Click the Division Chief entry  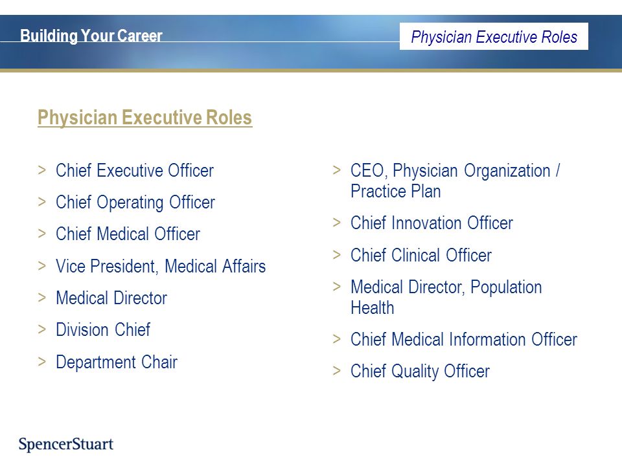pos(103,329)
